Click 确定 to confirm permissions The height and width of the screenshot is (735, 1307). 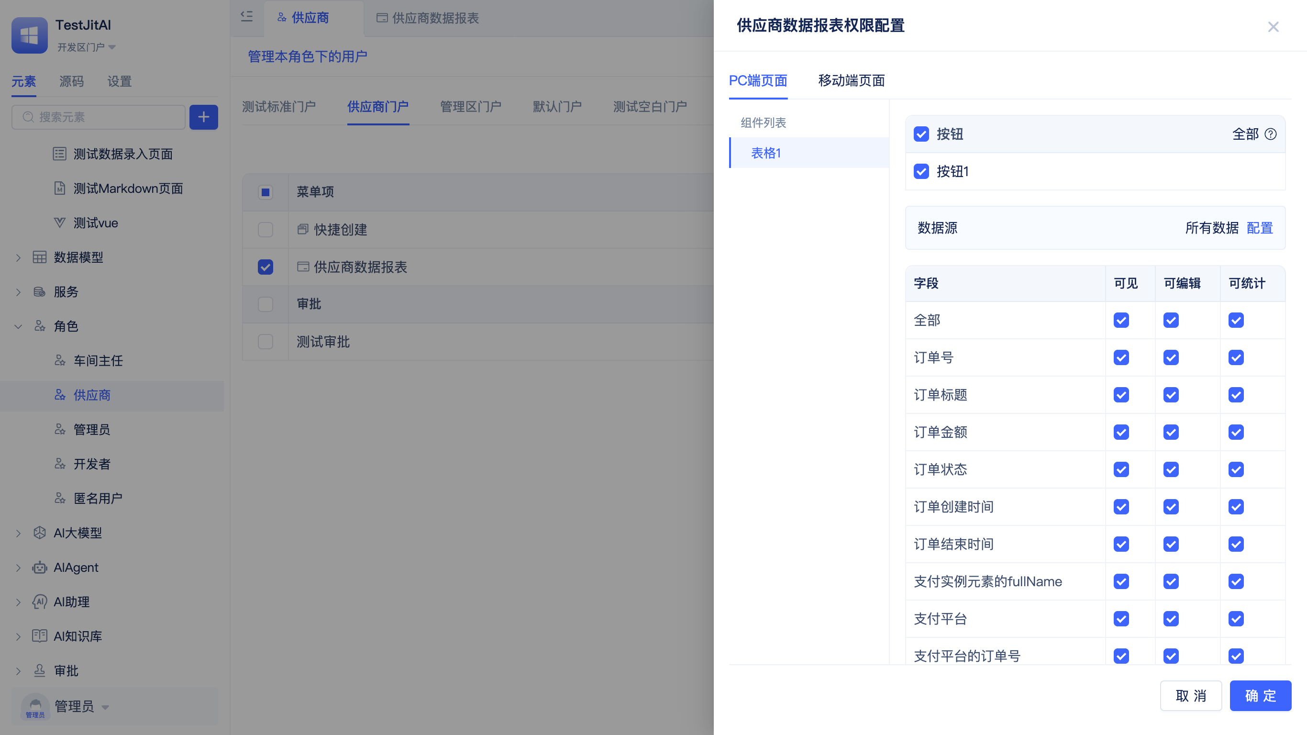(1260, 695)
